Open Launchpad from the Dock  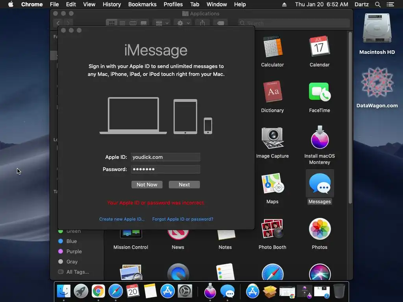coord(81,291)
